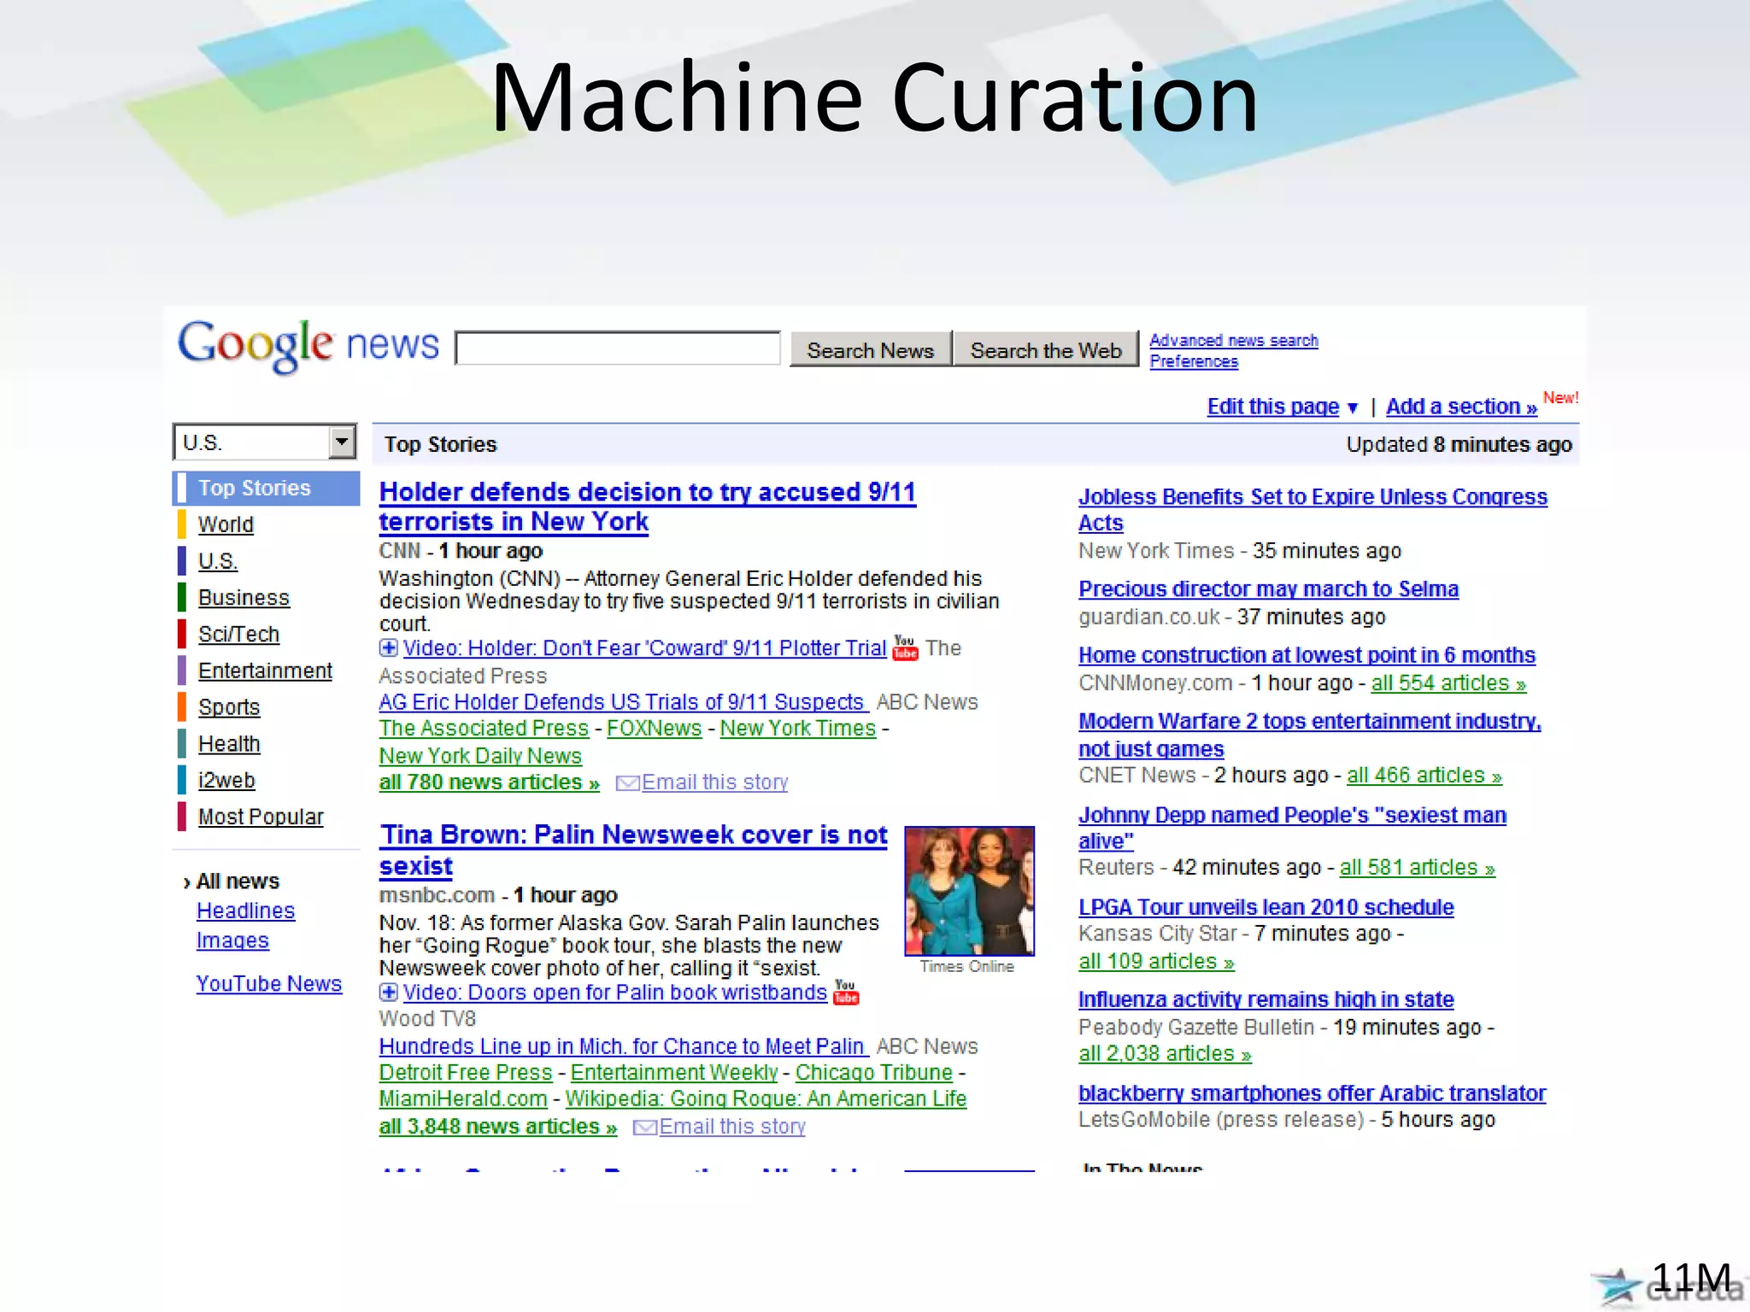Click the red Sci/Tech color marker
Viewport: 1750px width, 1312px height.
pos(182,635)
